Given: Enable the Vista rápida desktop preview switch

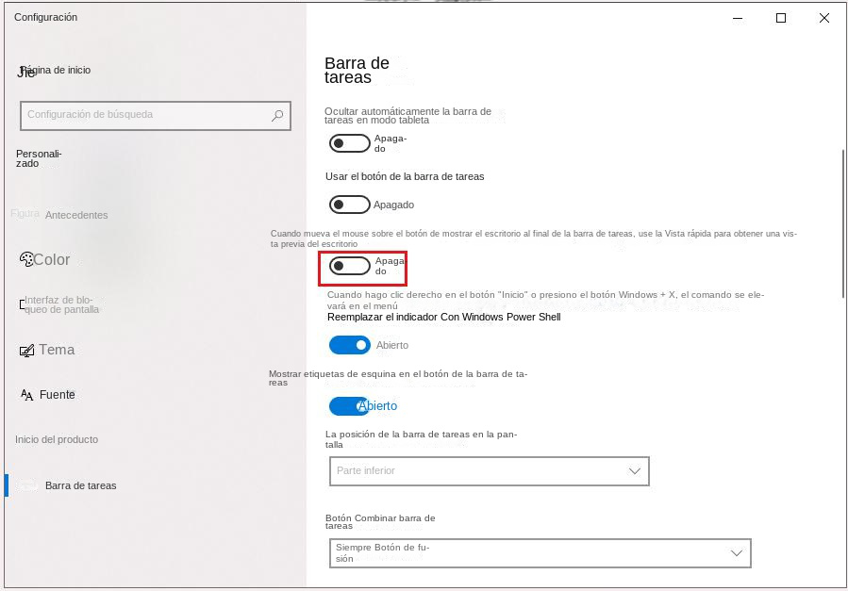Looking at the screenshot, I should tap(349, 266).
